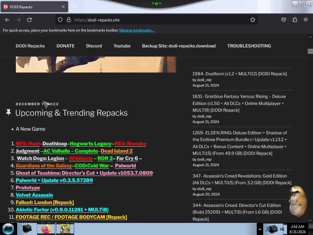Viewport: 313px width, 235px height.
Task: Click the page scrollbar thumb
Action: click(x=310, y=51)
